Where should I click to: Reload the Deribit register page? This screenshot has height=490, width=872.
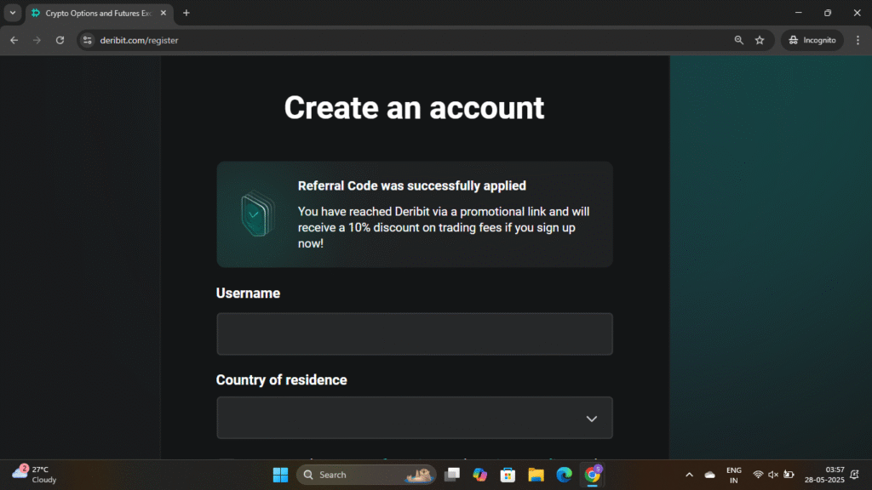click(x=60, y=40)
